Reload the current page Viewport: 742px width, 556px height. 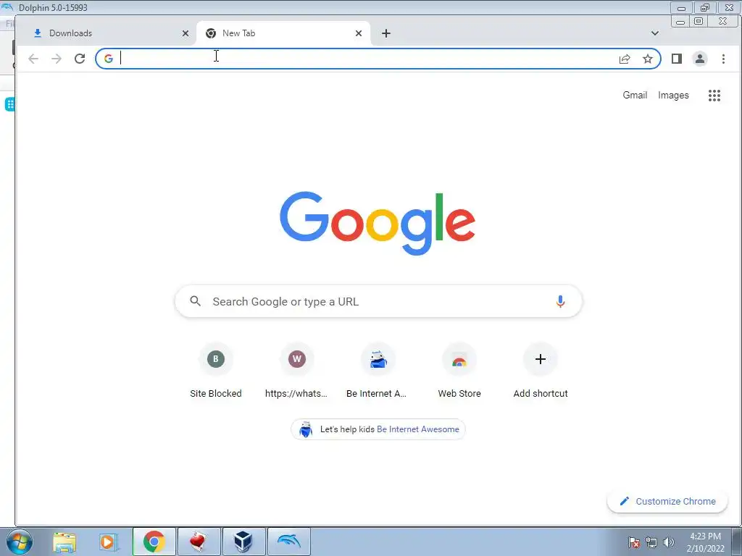[x=80, y=59]
